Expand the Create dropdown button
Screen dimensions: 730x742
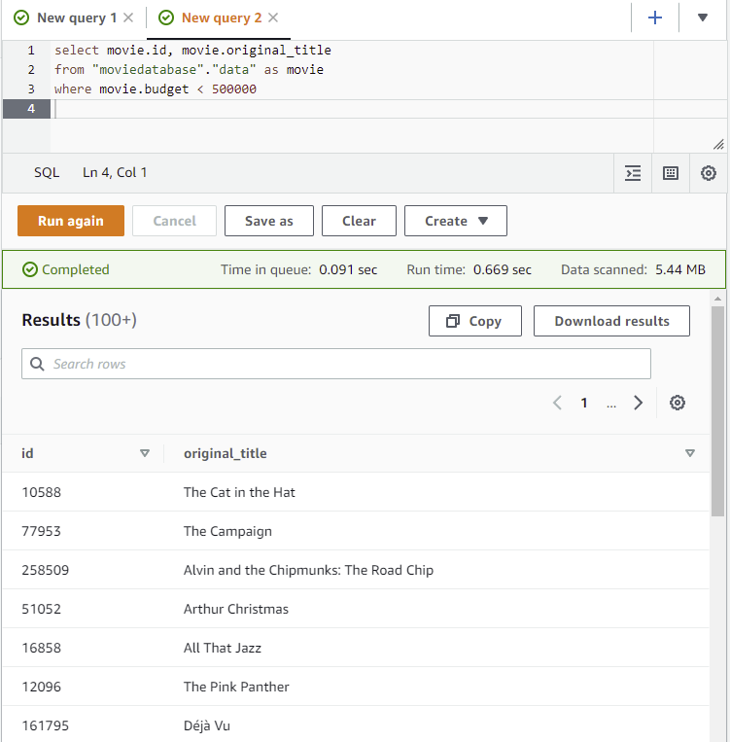455,221
